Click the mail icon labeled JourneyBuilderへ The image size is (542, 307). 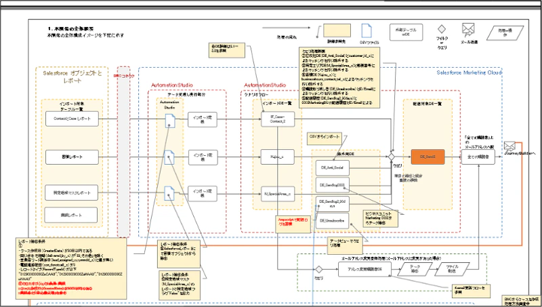point(509,146)
